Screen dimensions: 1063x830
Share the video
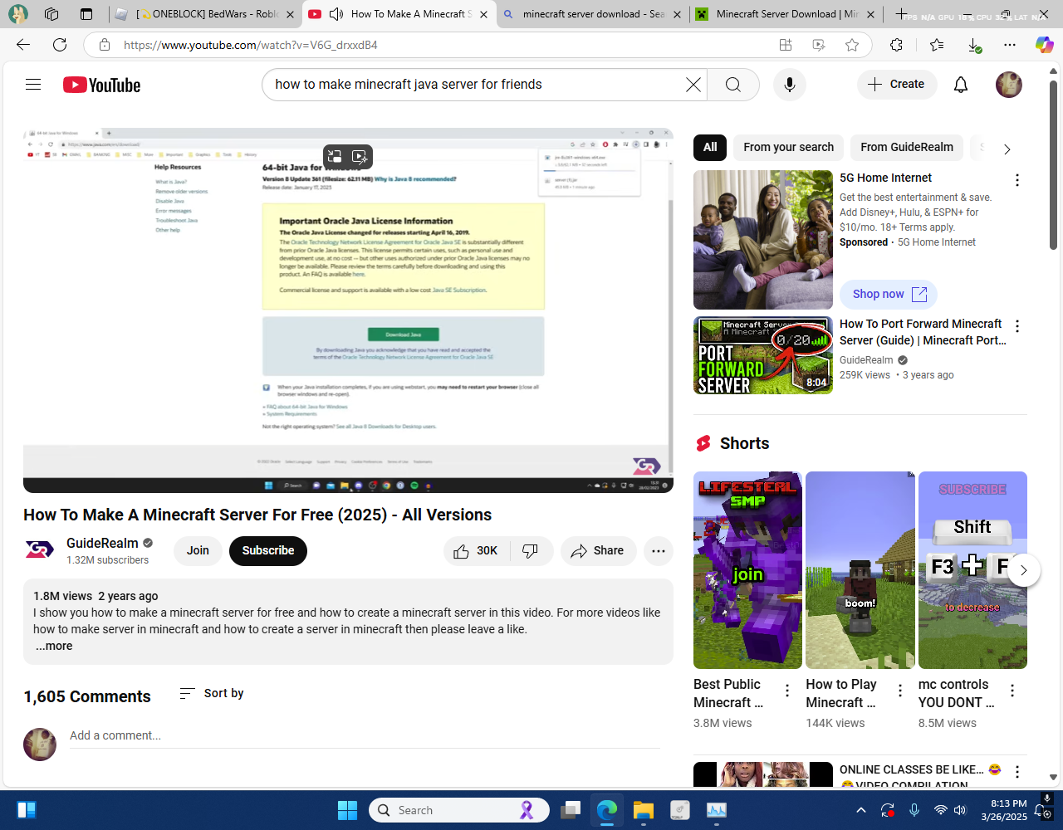coord(598,550)
